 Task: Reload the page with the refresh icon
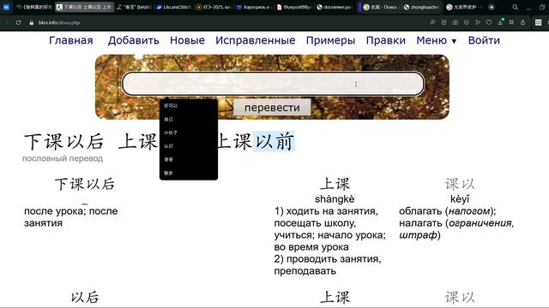18,22
